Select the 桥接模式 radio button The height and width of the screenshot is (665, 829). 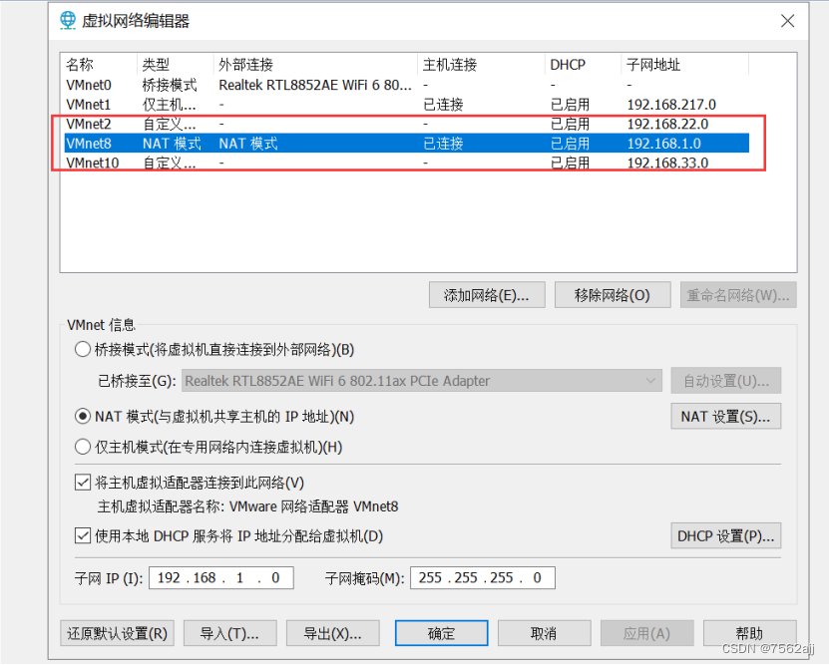click(83, 350)
